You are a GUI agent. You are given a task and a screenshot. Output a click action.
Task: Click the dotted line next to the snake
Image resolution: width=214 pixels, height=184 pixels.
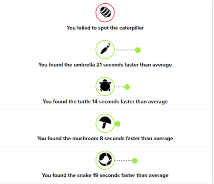tap(123, 161)
